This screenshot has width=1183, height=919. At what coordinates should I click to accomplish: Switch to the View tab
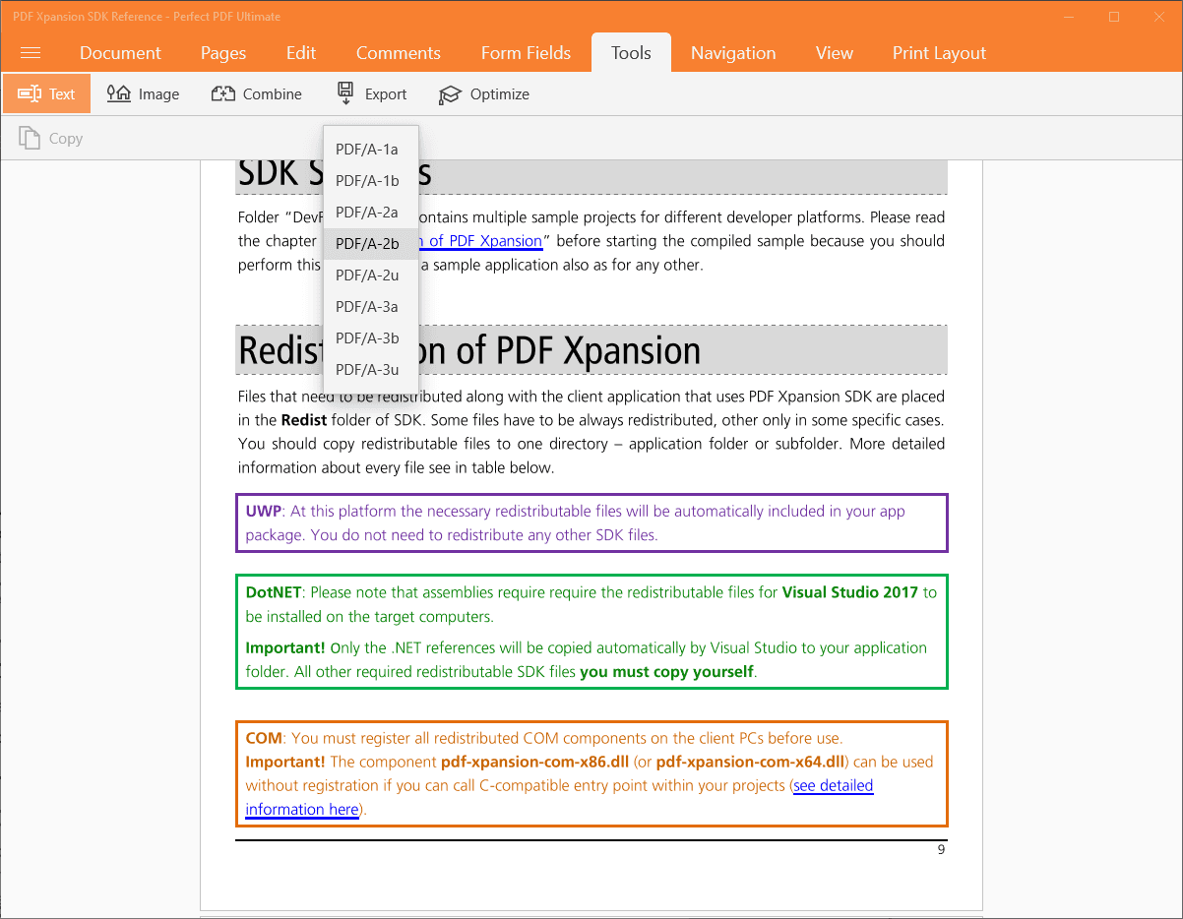(835, 53)
